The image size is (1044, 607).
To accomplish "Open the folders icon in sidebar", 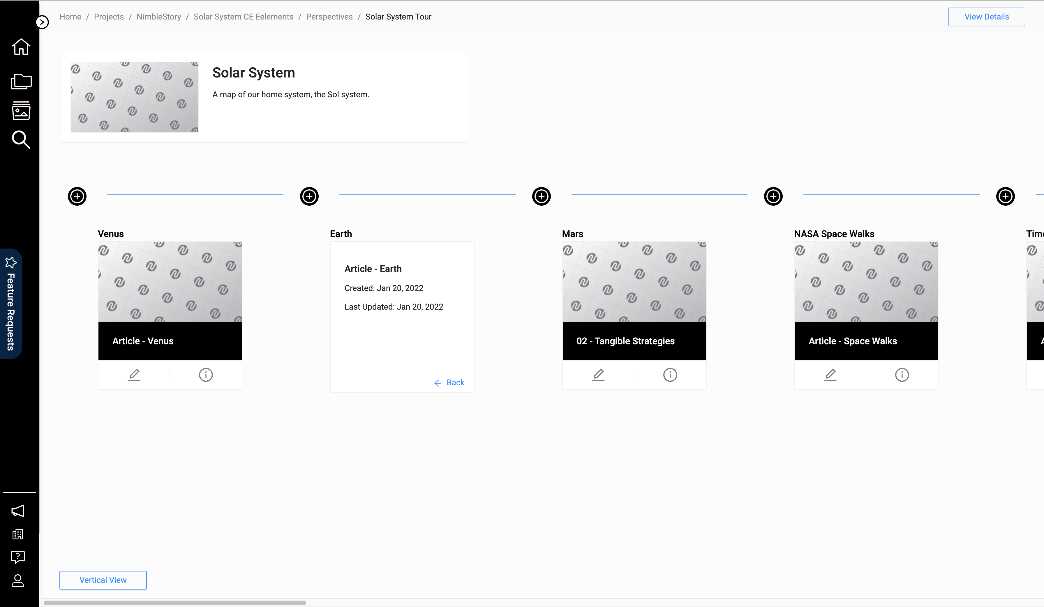I will (21, 81).
